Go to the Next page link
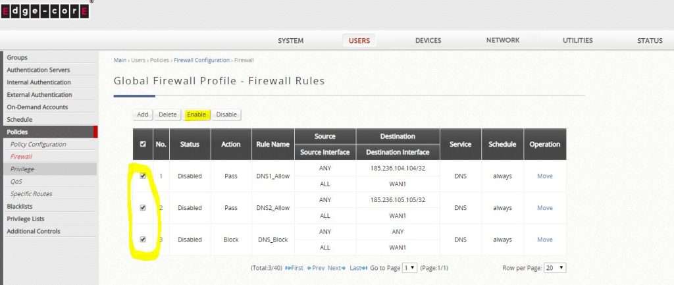This screenshot has height=285, width=674. point(336,268)
